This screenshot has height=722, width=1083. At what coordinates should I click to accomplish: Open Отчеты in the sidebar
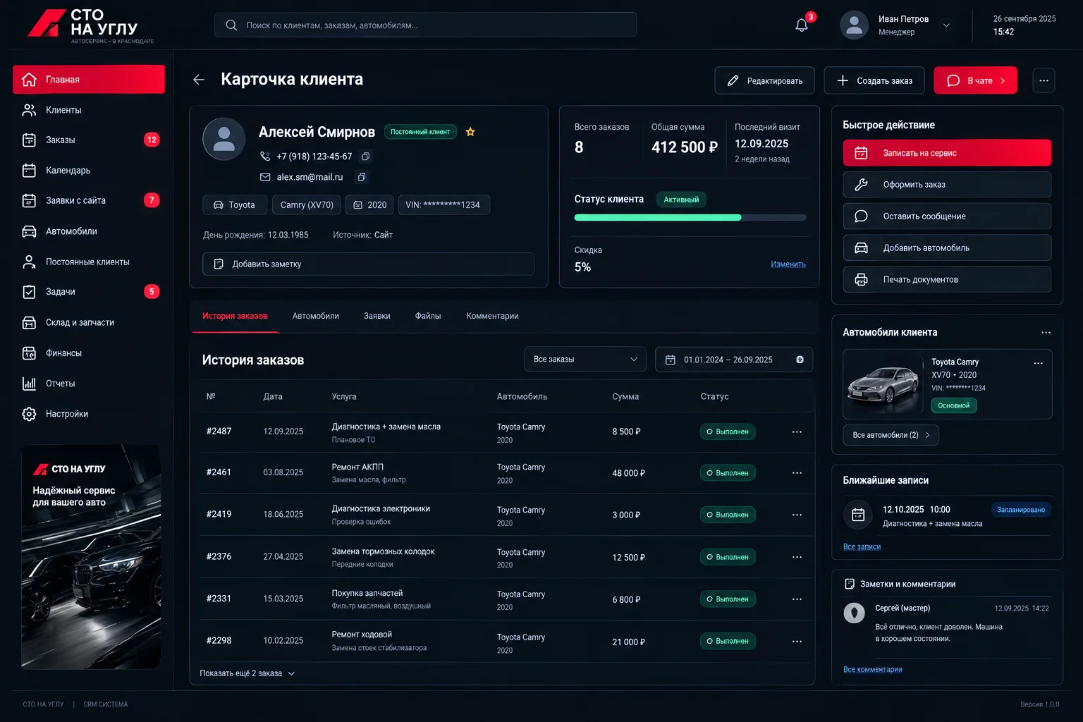(89, 384)
